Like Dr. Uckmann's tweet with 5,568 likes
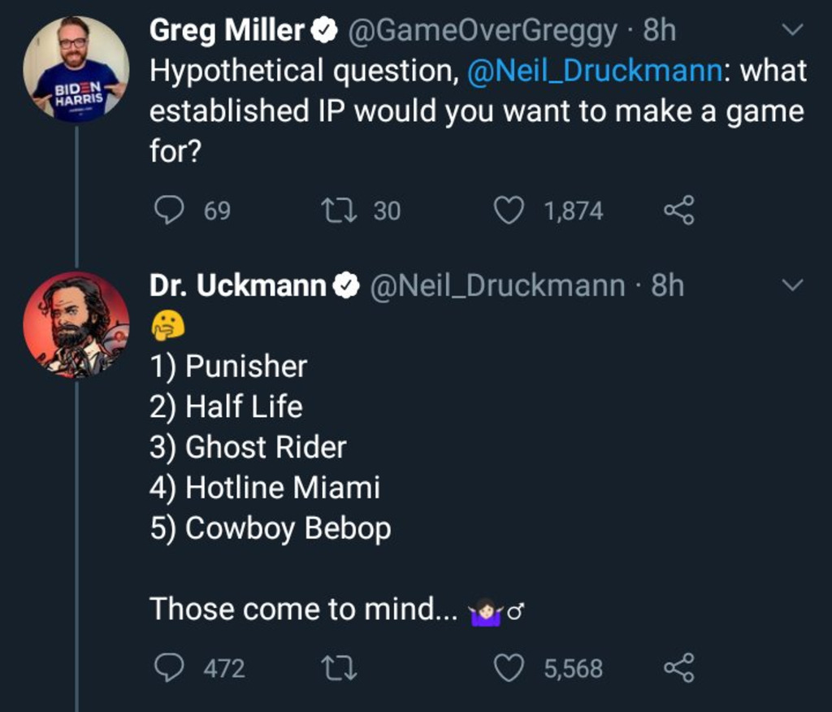The image size is (832, 712). [509, 668]
